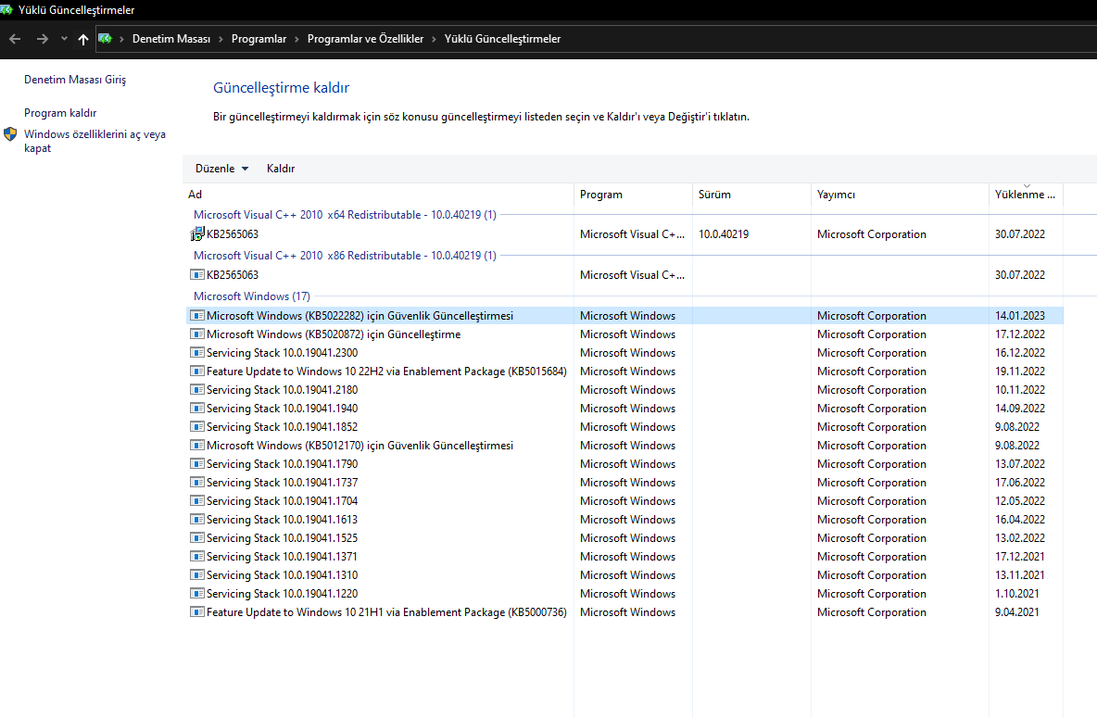Click icon of Servicing Stack 10.0.19041.1371

197,557
